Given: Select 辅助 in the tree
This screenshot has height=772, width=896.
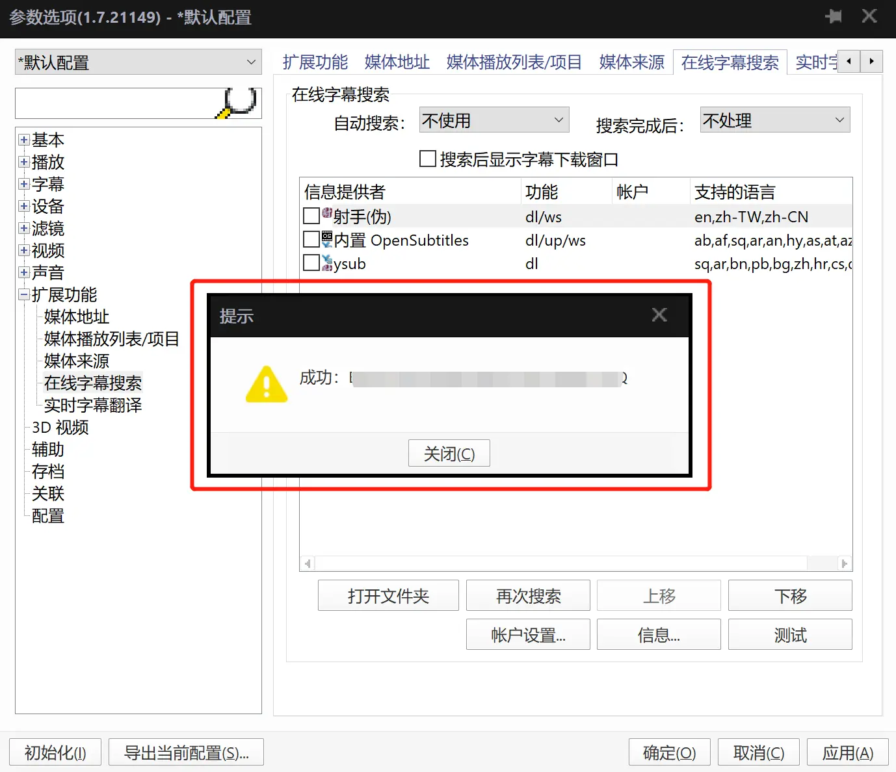Looking at the screenshot, I should 48,449.
